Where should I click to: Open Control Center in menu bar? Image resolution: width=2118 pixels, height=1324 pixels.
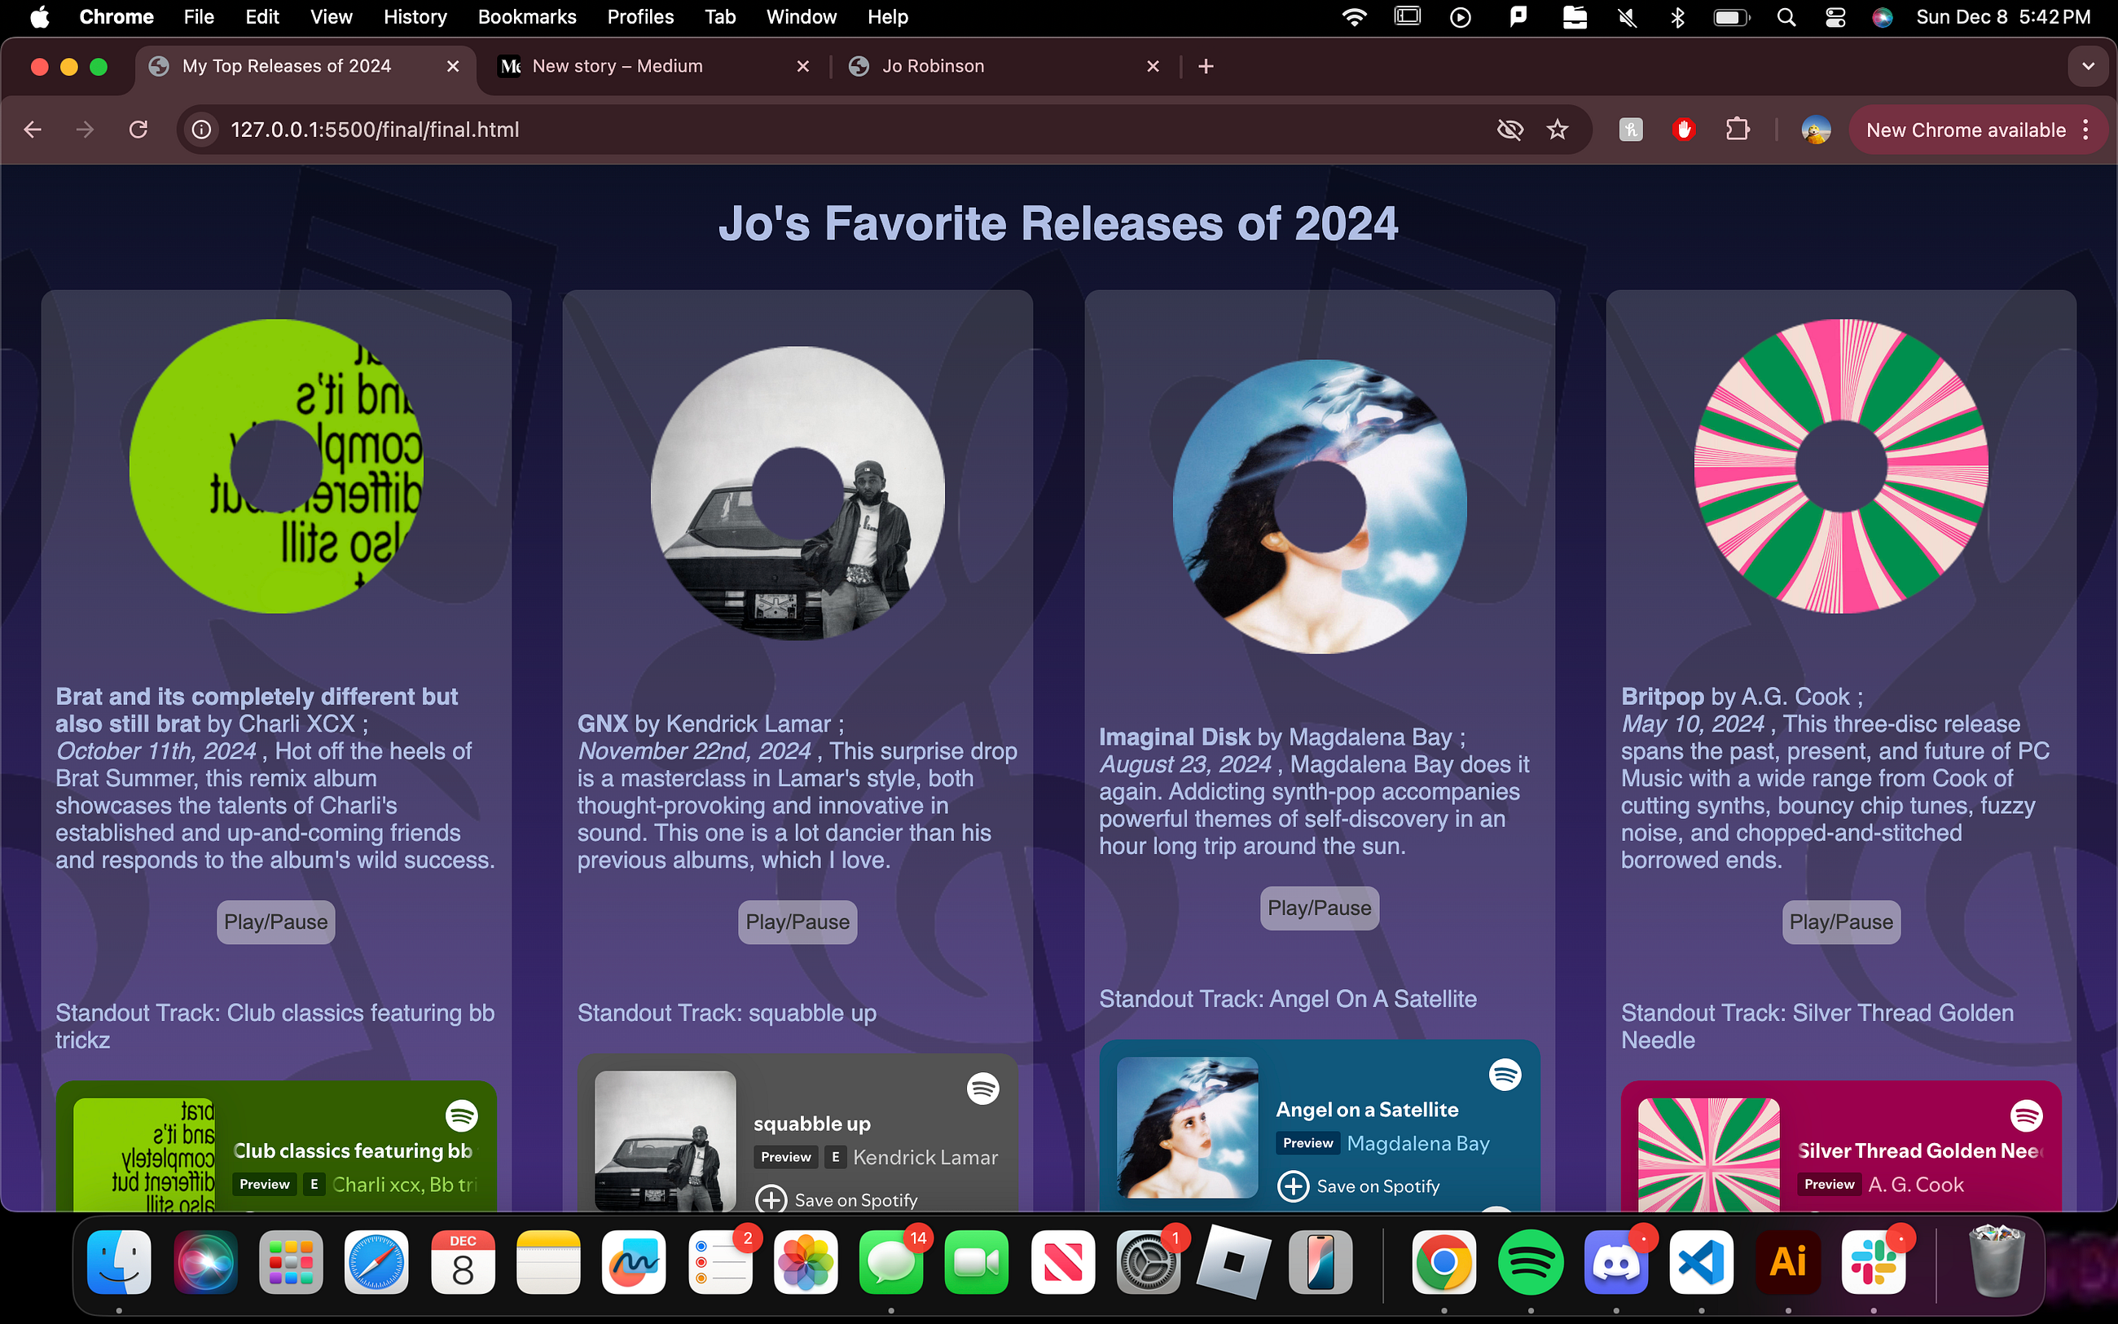click(1835, 16)
